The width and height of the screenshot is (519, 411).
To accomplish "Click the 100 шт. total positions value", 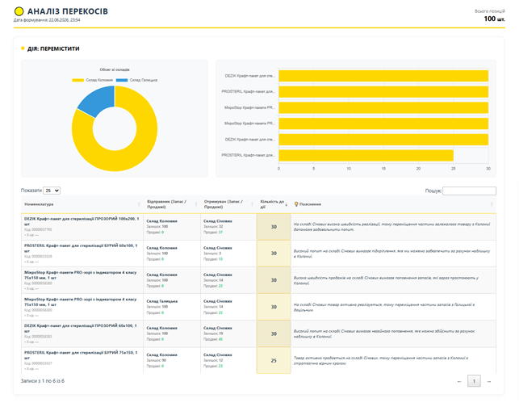I will point(494,19).
